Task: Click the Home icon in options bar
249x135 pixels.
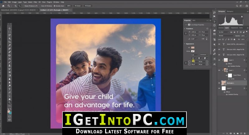Action: (x=3, y=6)
